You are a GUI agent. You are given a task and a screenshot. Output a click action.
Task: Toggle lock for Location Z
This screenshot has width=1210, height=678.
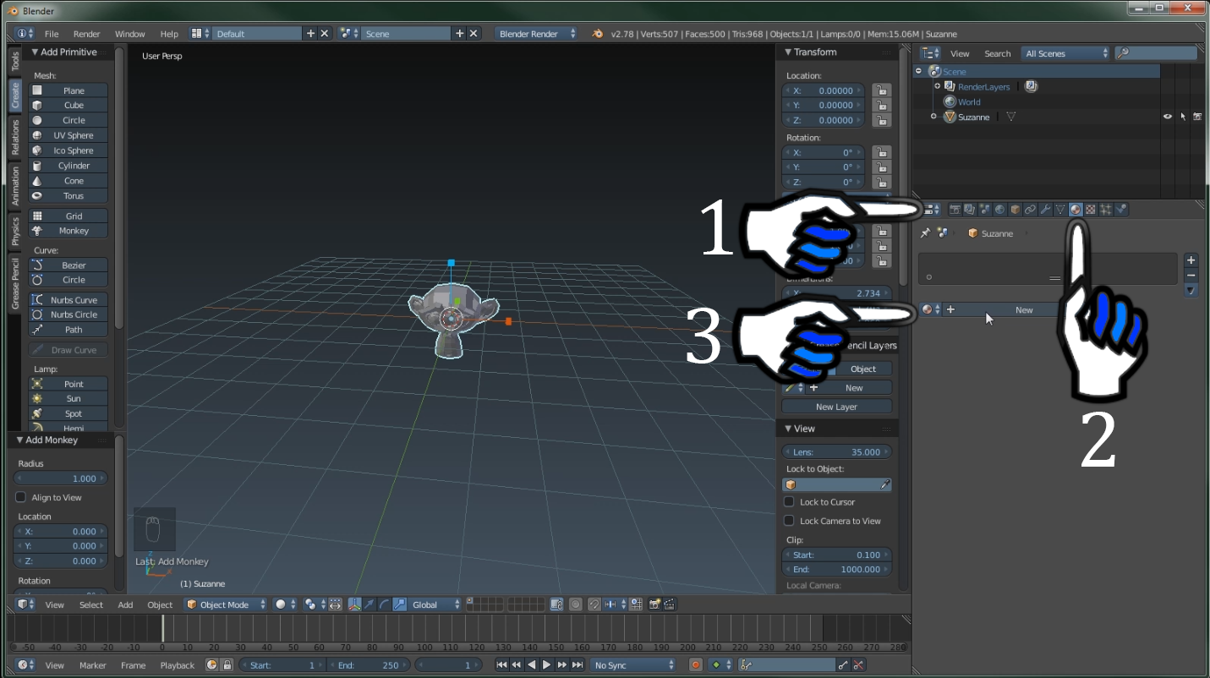click(881, 120)
